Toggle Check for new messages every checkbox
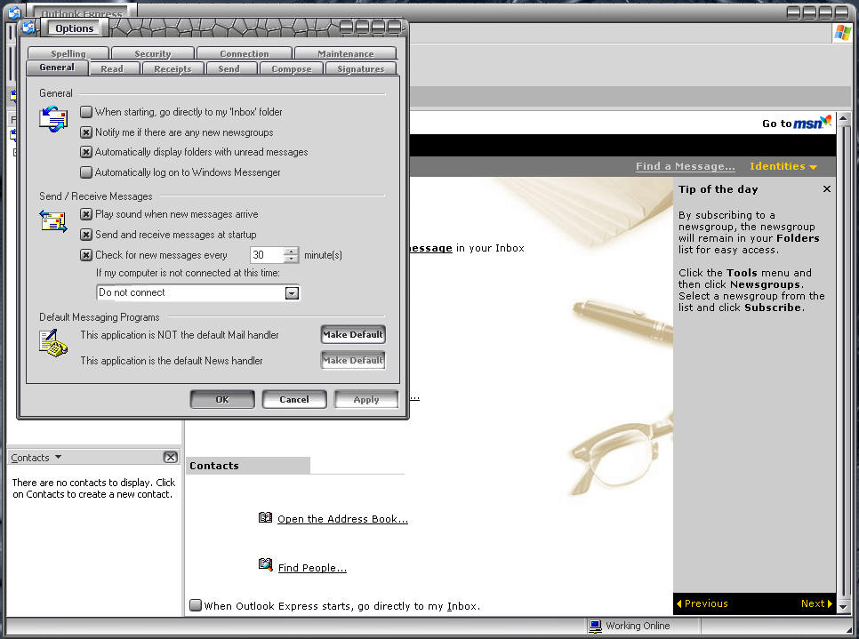This screenshot has width=859, height=639. (86, 255)
